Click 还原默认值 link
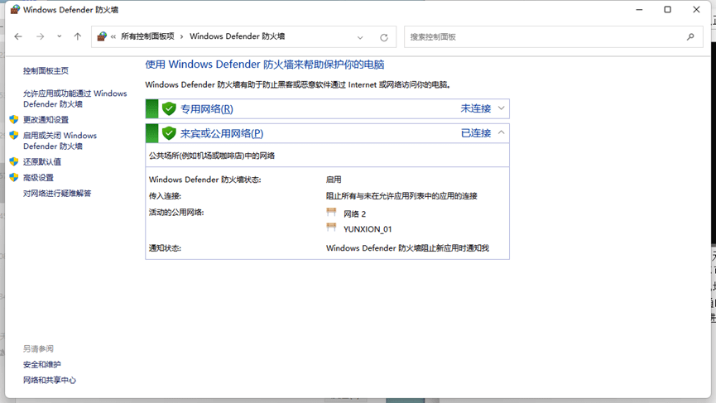The height and width of the screenshot is (403, 716). point(42,161)
